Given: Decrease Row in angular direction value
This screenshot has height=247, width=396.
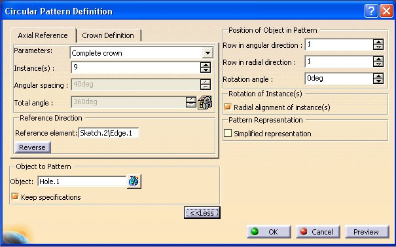Looking at the screenshot, I should click(378, 47).
